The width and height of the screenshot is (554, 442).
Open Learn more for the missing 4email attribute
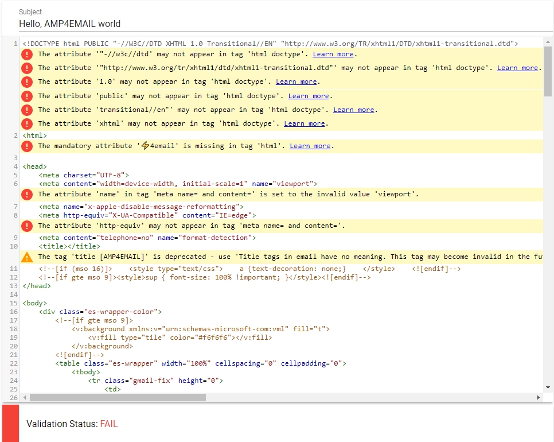point(310,146)
